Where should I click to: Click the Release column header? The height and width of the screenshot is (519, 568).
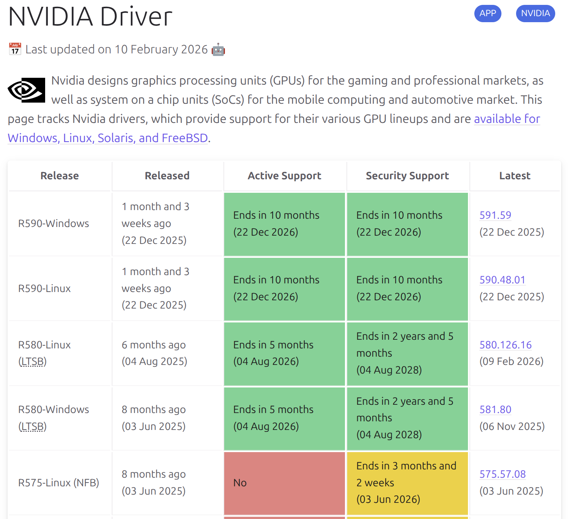pyautogui.click(x=59, y=176)
